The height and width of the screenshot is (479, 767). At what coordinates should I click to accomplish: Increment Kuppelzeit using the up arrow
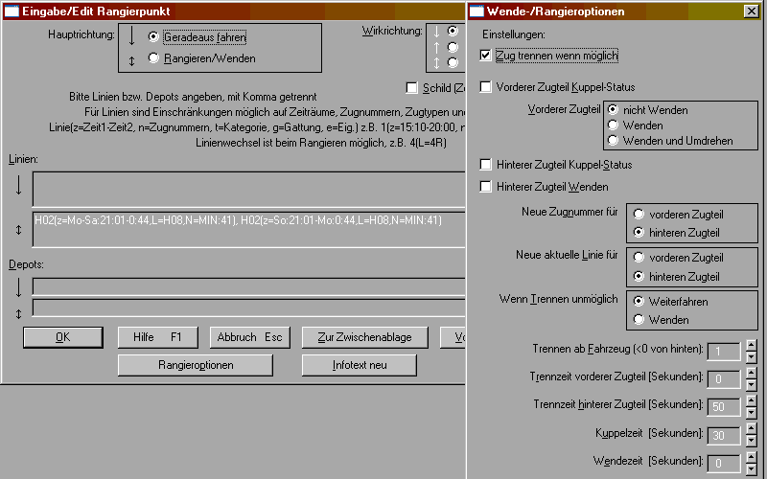click(x=751, y=428)
